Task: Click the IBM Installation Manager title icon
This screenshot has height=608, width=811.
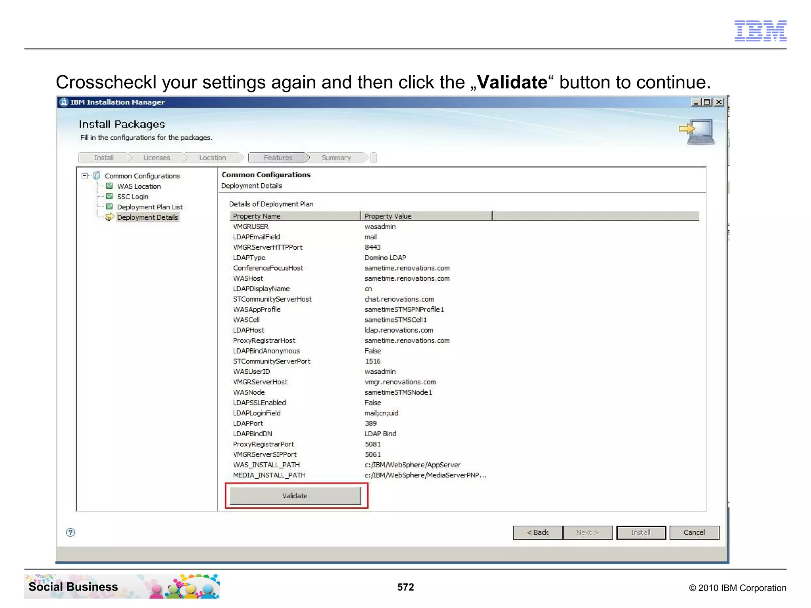Action: click(64, 102)
